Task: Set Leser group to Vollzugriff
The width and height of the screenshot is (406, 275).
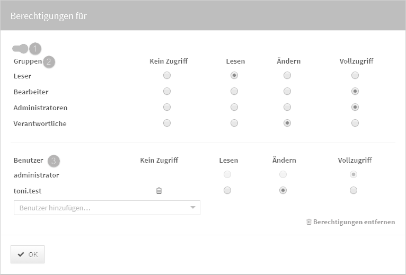Action: (355, 76)
